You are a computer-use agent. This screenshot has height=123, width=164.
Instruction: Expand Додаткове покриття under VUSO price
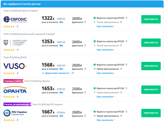tap(56, 73)
